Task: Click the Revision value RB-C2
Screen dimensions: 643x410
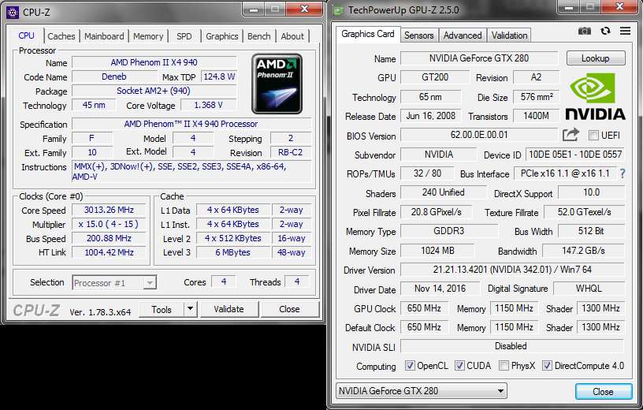Action: coord(290,152)
